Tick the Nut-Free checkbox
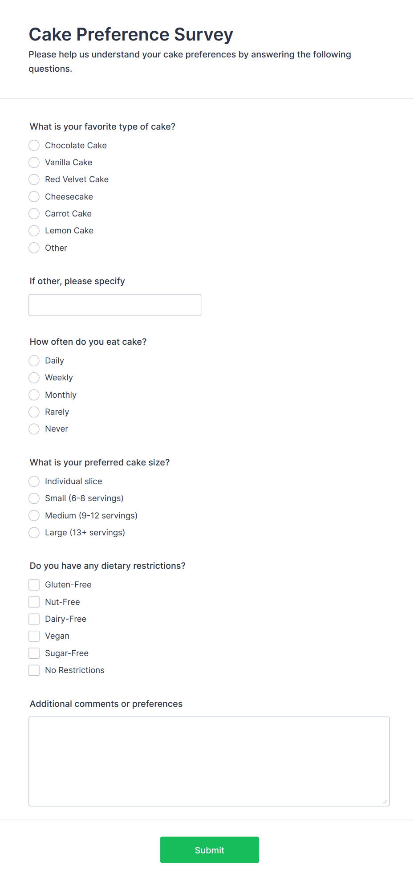This screenshot has width=414, height=885. pyautogui.click(x=34, y=602)
